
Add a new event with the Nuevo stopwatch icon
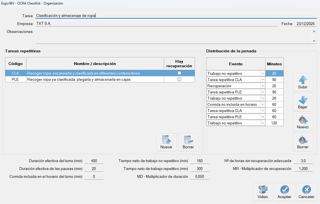click(x=303, y=120)
